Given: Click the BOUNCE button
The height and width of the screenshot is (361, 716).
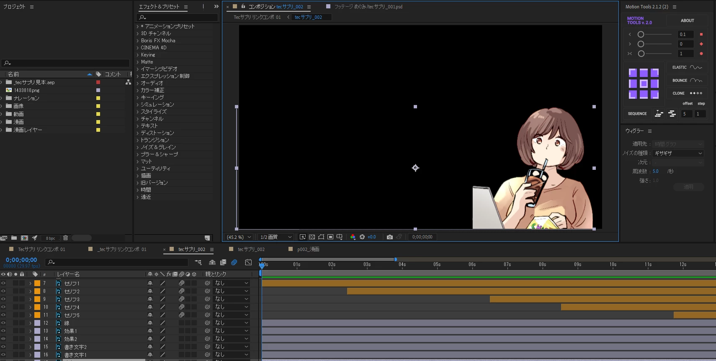Looking at the screenshot, I should [x=687, y=80].
